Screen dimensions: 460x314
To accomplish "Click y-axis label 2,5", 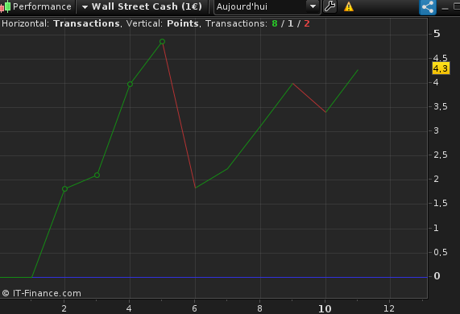I will (441, 155).
